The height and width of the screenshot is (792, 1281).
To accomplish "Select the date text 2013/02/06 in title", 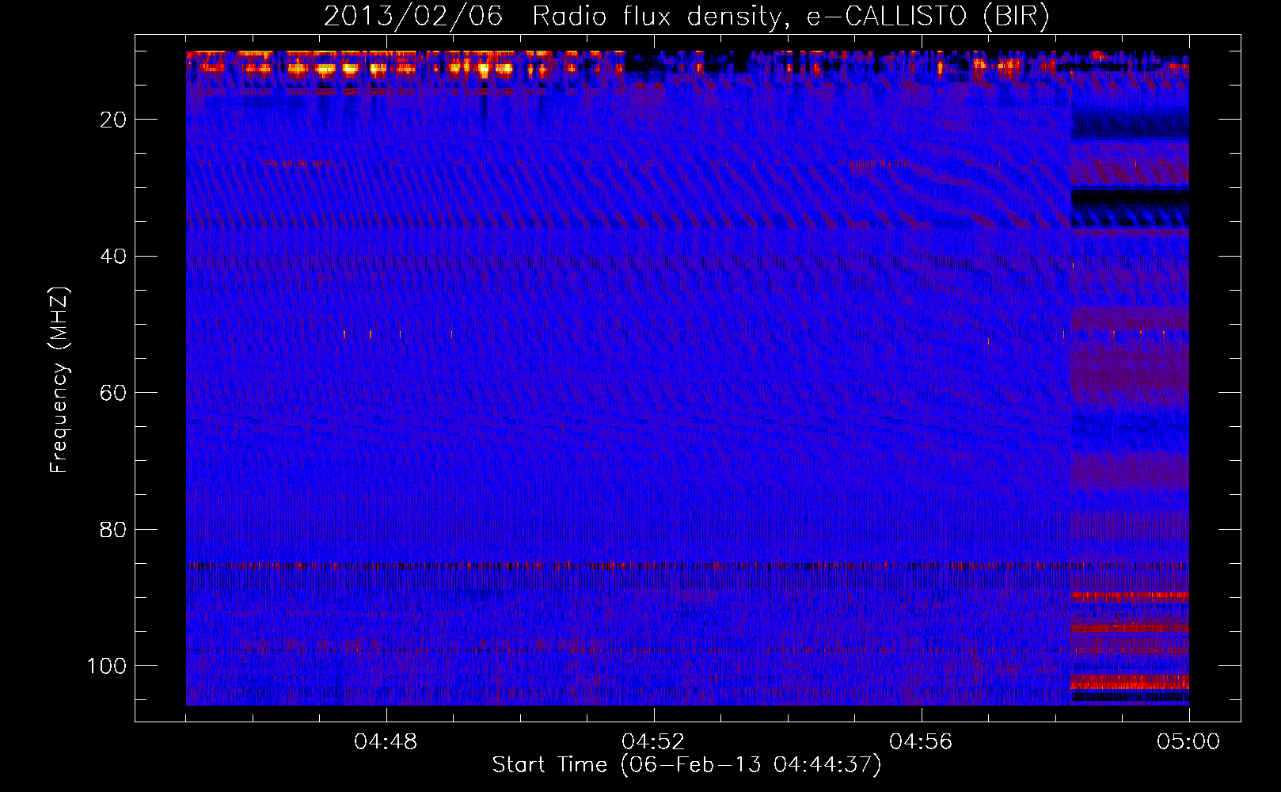I will point(413,17).
